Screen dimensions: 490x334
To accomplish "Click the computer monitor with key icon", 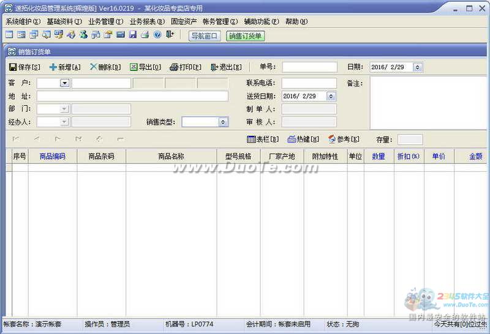I will tap(58, 35).
